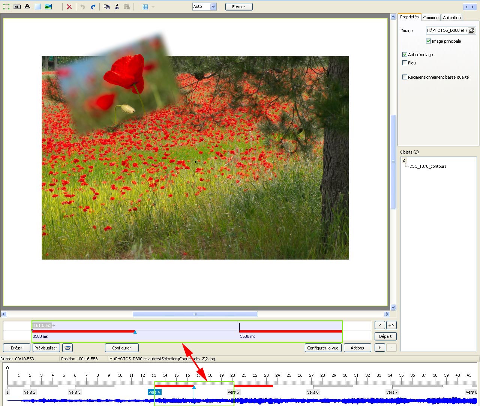The width and height of the screenshot is (480, 406).
Task: Click the Fermer button
Action: 239,7
